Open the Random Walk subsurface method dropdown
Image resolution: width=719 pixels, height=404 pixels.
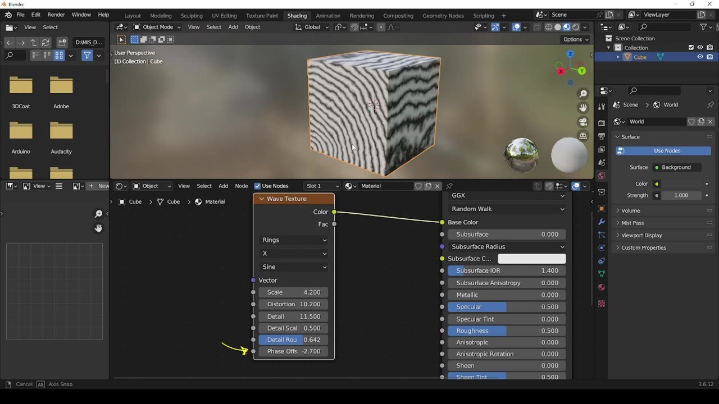tap(507, 209)
